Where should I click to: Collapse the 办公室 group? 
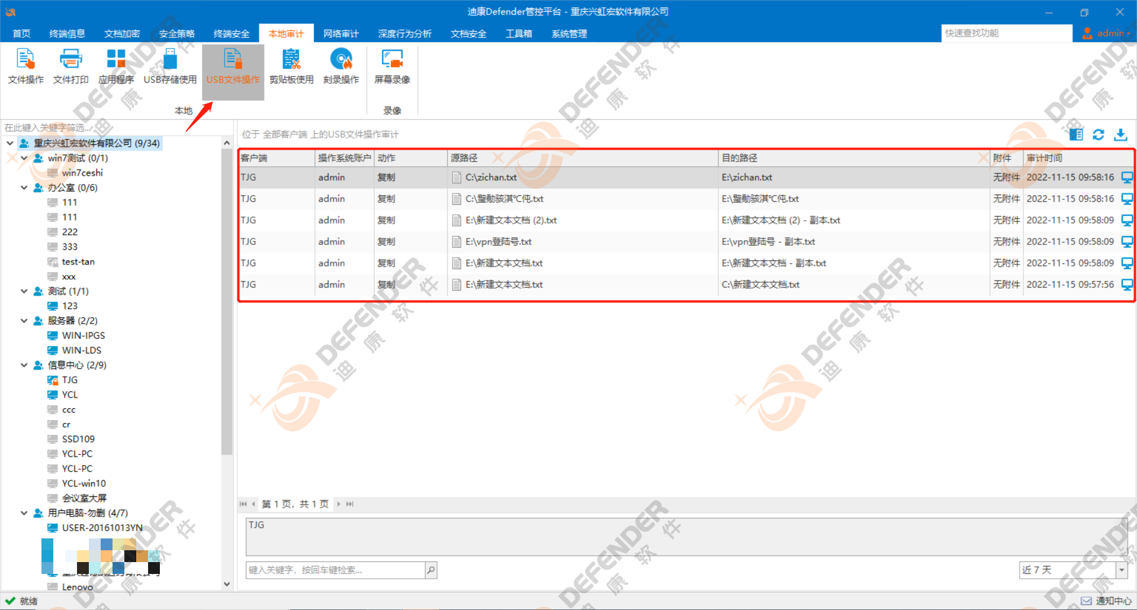24,188
